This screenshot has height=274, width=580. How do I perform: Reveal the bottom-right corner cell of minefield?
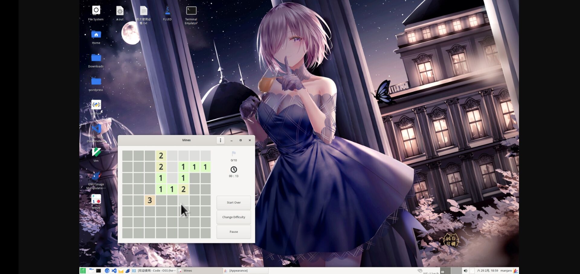tap(206, 233)
